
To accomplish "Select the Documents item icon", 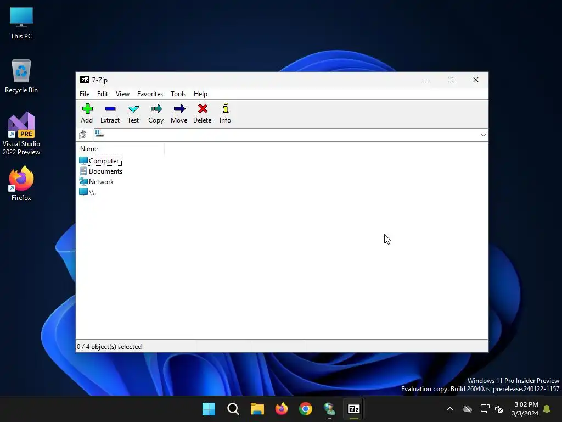I will click(83, 171).
